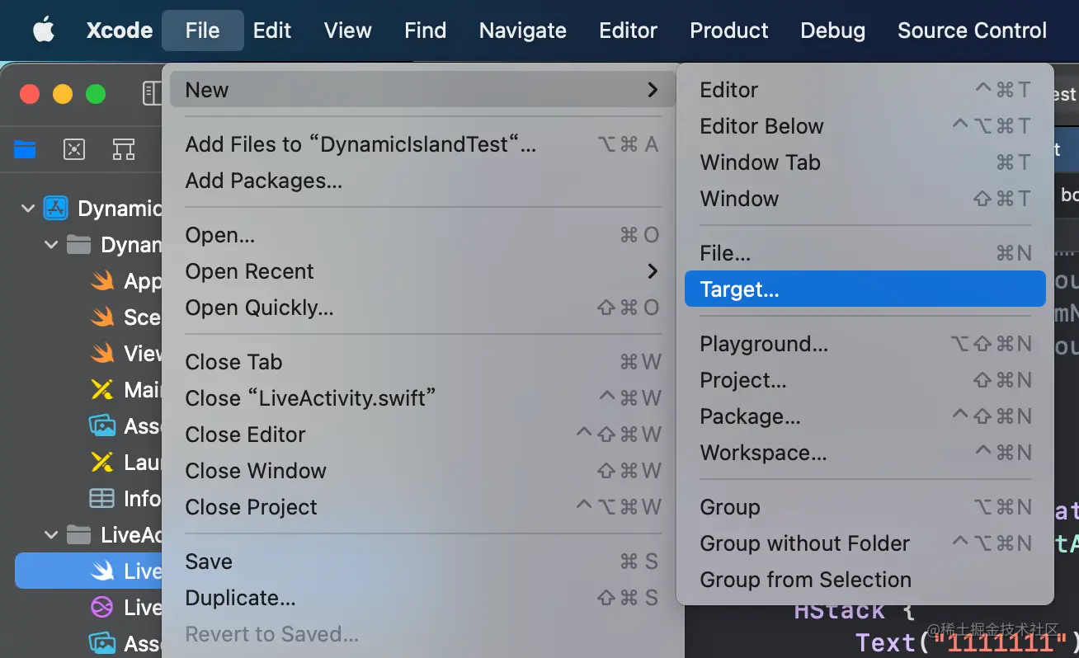This screenshot has width=1079, height=658.
Task: Open the Editor menu bar item
Action: click(629, 31)
